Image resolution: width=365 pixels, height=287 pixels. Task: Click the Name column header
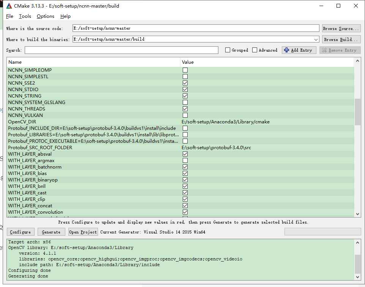93,62
